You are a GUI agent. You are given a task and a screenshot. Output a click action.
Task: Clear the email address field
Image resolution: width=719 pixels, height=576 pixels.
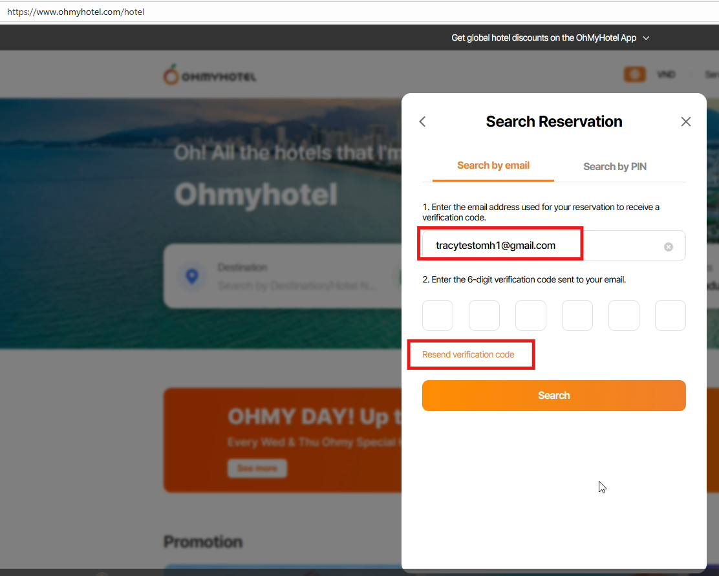[669, 247]
